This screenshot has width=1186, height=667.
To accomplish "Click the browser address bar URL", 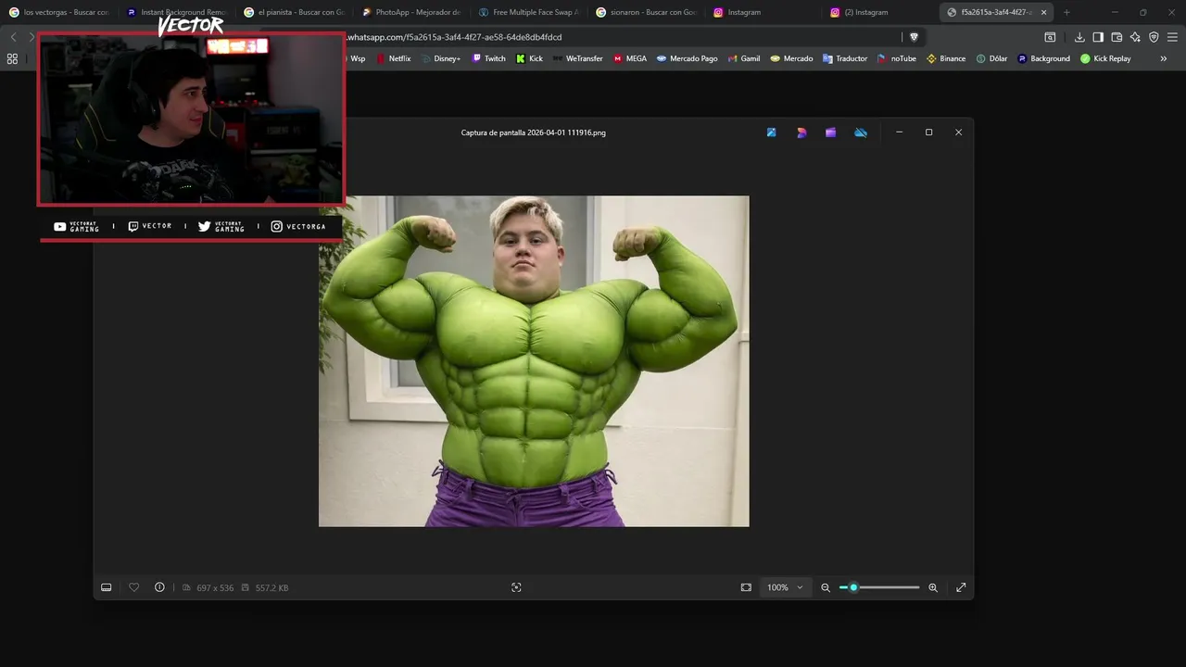I will (454, 37).
